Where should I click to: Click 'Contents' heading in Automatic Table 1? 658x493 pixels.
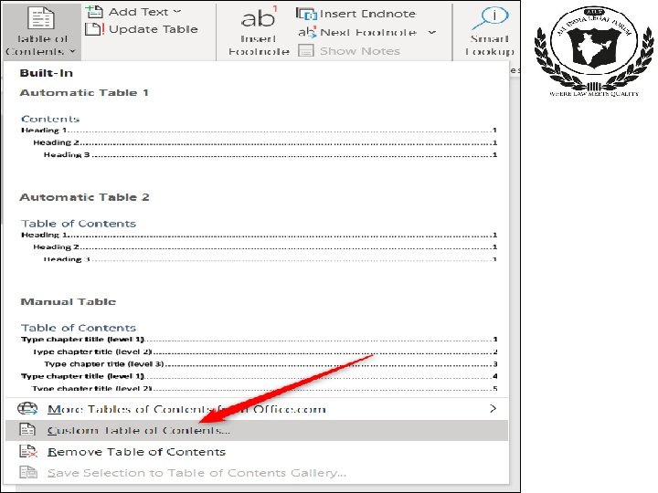pyautogui.click(x=50, y=119)
